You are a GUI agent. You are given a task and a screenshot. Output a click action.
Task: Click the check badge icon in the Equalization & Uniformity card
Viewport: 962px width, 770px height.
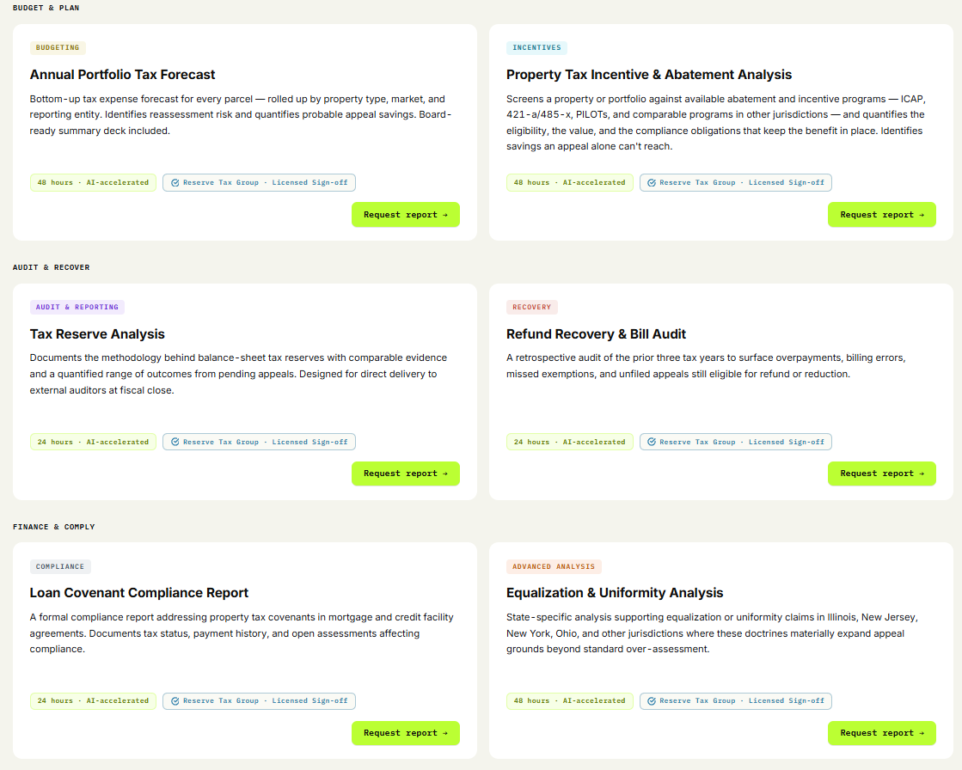pos(652,701)
